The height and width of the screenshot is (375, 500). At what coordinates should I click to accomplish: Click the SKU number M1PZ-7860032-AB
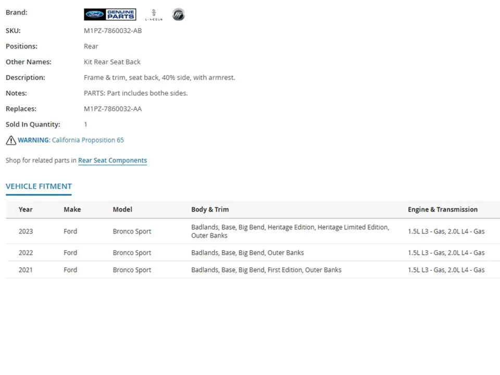(113, 31)
